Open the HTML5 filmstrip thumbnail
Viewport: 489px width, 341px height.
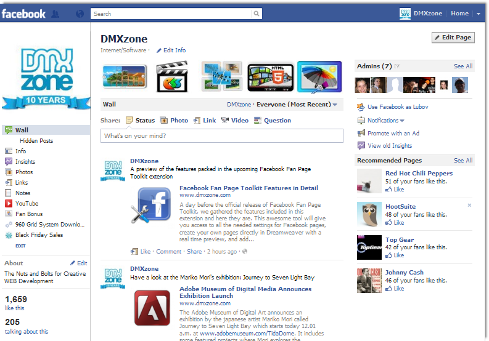(270, 78)
